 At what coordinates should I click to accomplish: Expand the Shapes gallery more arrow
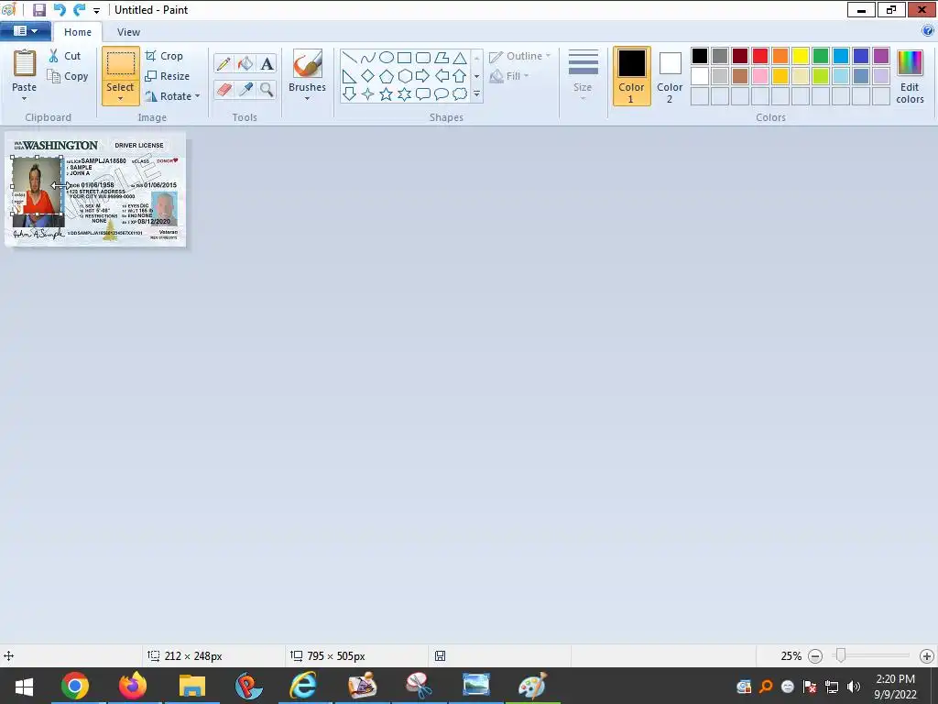pos(476,94)
